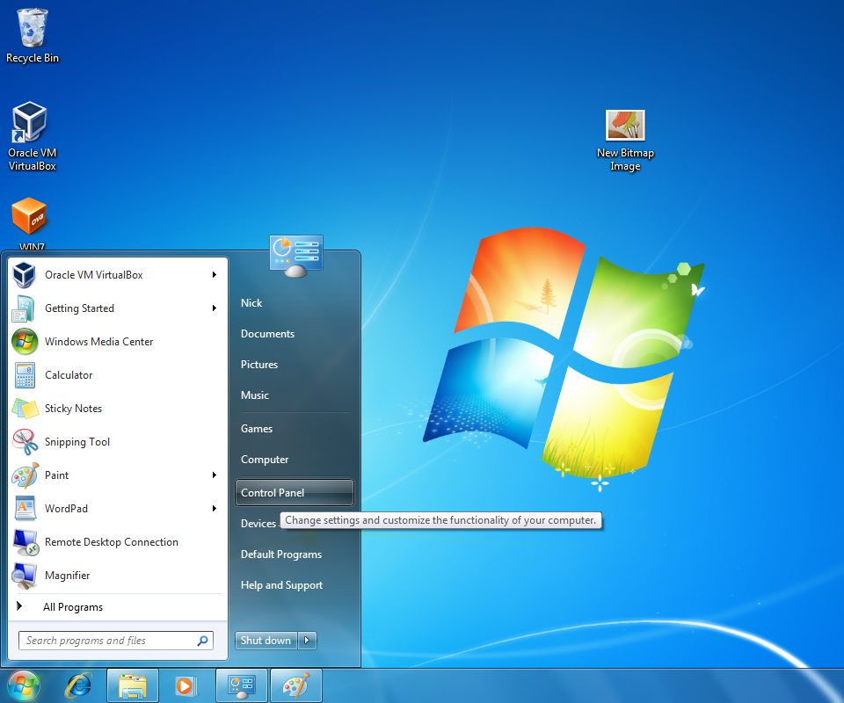Screen dimensions: 844x703
Task: Expand the WordPad submenu arrow
Action: point(214,508)
